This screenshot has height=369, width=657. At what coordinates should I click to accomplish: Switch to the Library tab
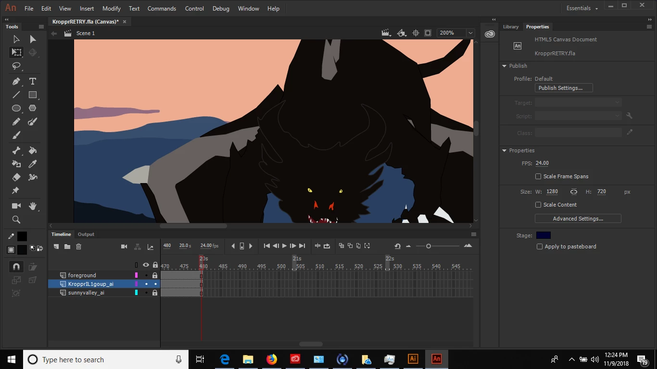click(x=511, y=27)
